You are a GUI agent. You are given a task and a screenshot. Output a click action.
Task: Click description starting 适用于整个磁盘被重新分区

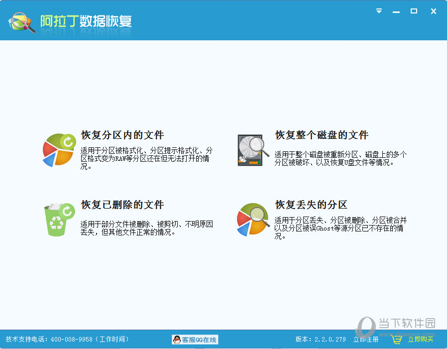pyautogui.click(x=340, y=158)
